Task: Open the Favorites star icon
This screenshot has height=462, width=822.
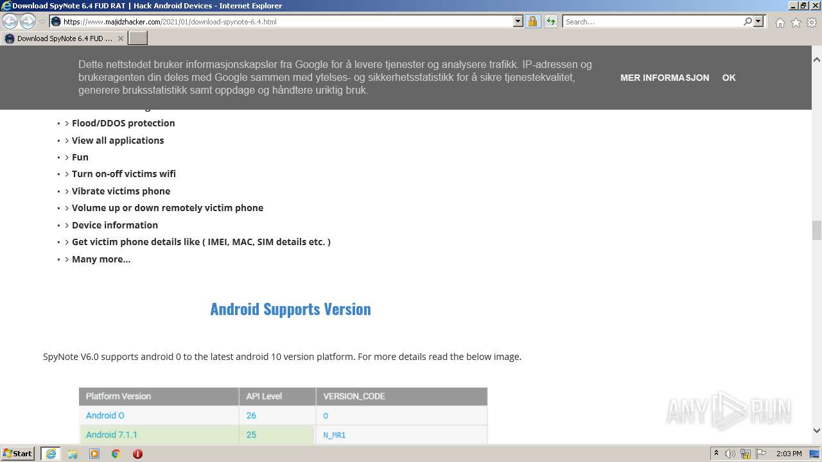Action: coord(796,22)
